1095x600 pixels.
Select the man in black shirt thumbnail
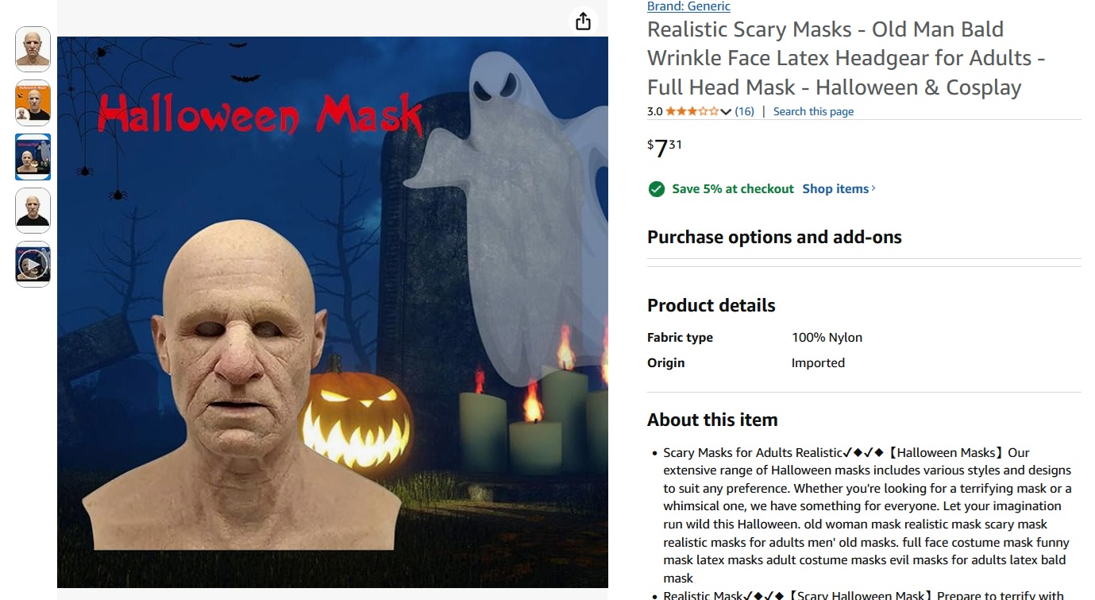coord(33,210)
